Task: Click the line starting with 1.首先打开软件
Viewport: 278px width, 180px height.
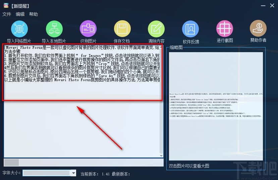Action: (x=82, y=56)
